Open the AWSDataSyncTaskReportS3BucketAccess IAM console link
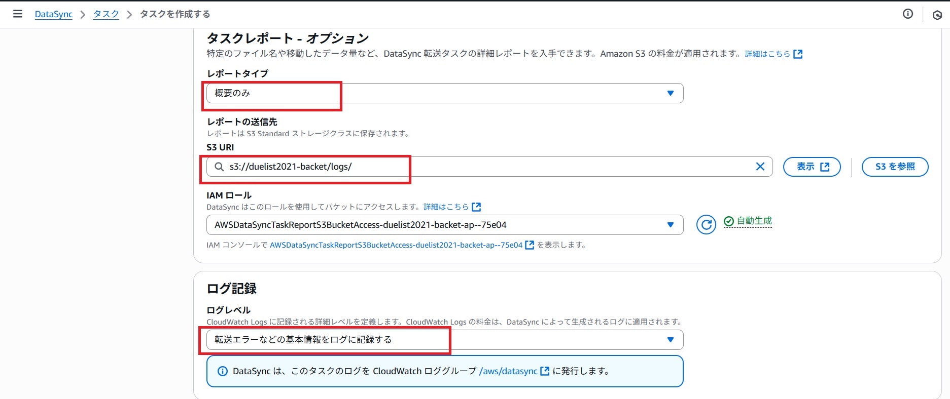Screen dimensions: 950x399 402,245
